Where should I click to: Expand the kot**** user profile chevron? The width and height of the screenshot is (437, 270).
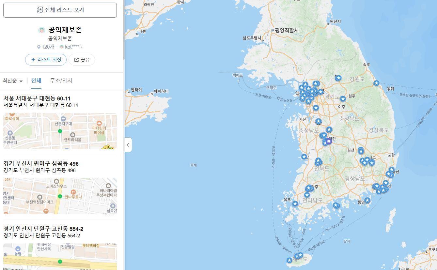click(x=81, y=47)
